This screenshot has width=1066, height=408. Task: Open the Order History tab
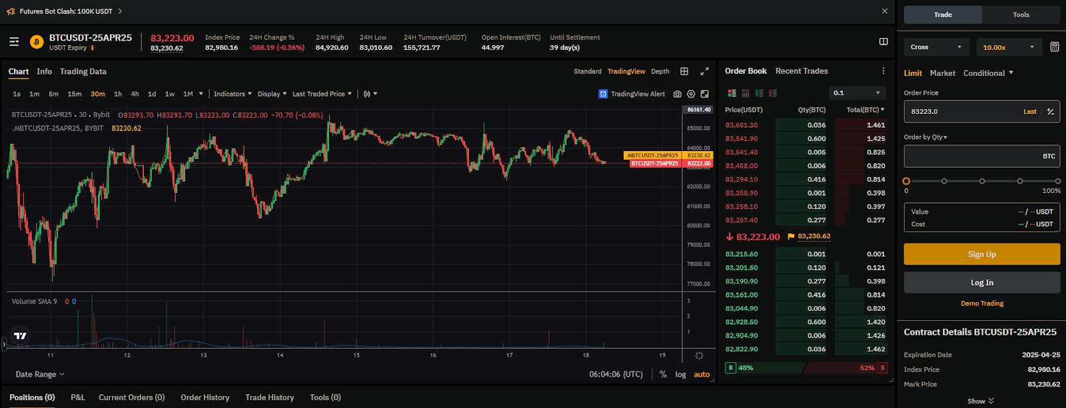click(205, 397)
